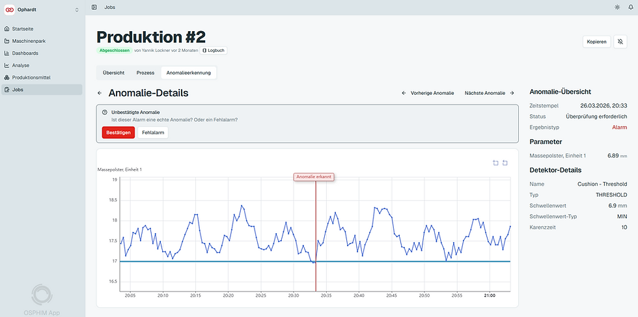Toggle the muted bell button beside Kopieren

click(x=620, y=42)
